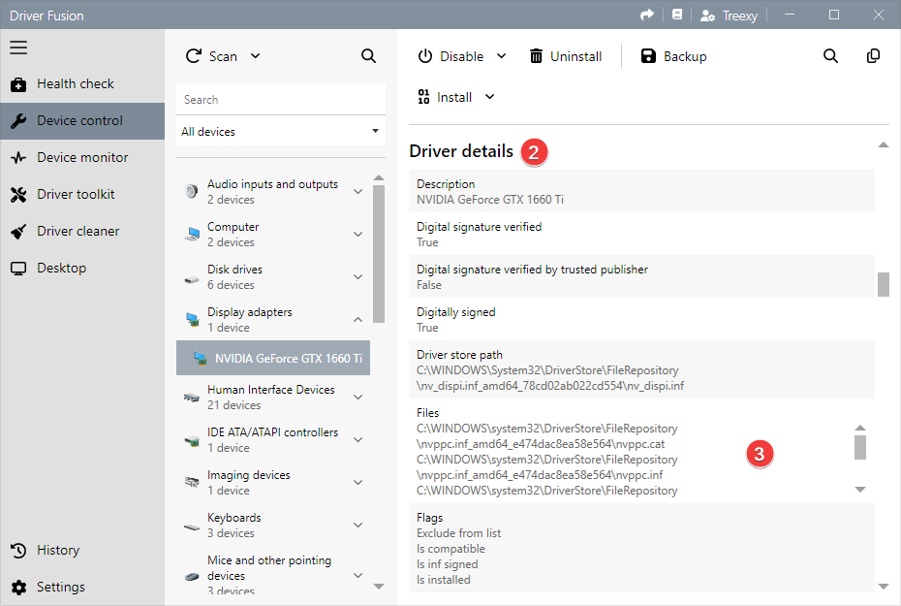Viewport: 901px width, 606px height.
Task: Click the Imaging devices camera icon
Action: tap(192, 482)
